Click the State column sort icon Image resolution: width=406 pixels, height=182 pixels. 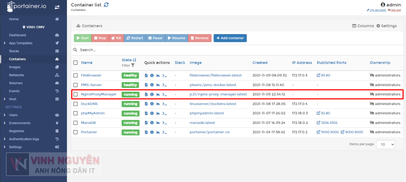click(x=134, y=60)
